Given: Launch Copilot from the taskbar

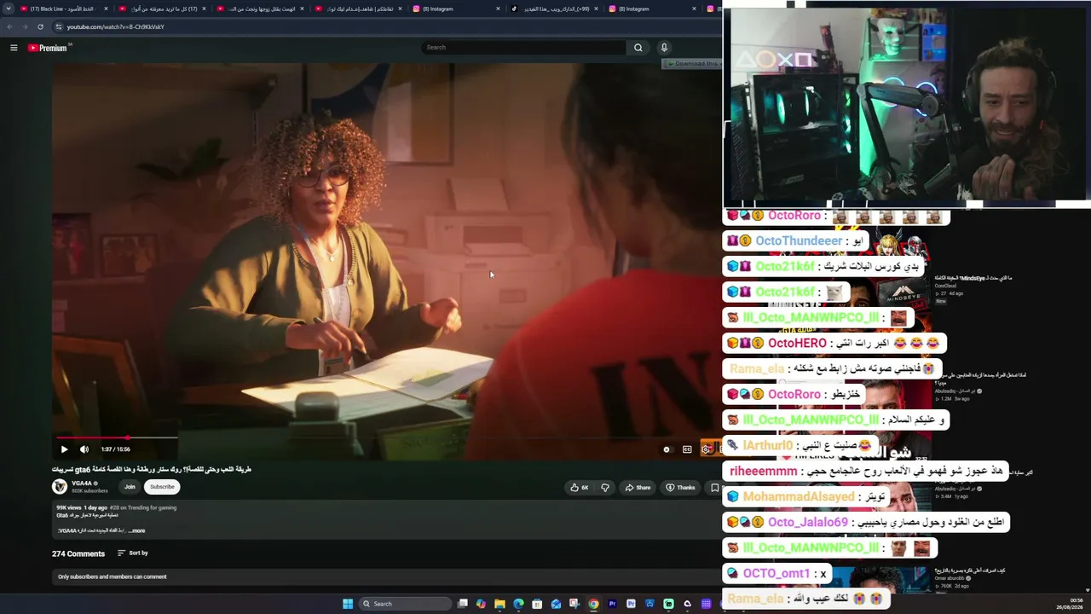Looking at the screenshot, I should [x=482, y=604].
